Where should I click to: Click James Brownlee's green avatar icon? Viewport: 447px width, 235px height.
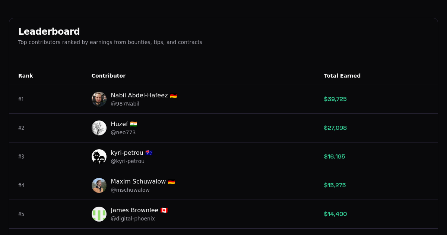point(99,214)
